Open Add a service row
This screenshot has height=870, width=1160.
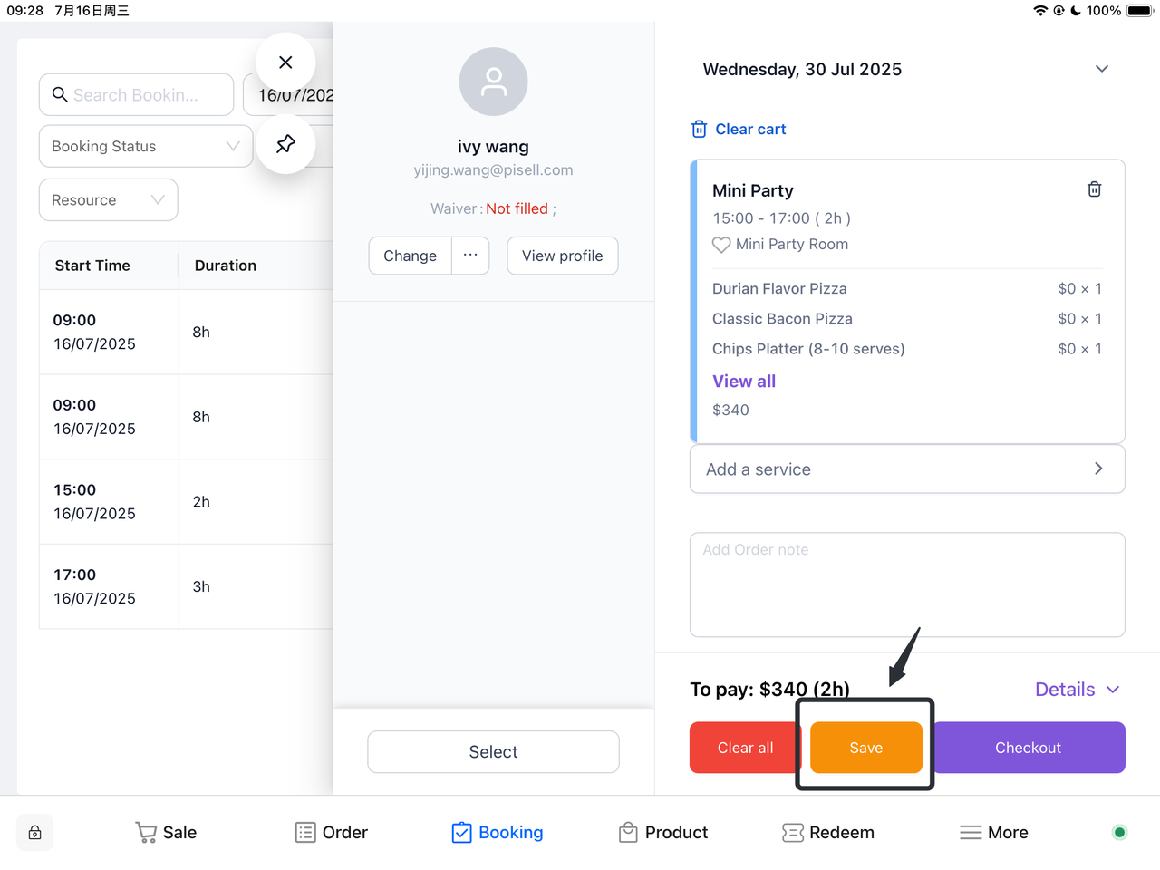tap(906, 469)
